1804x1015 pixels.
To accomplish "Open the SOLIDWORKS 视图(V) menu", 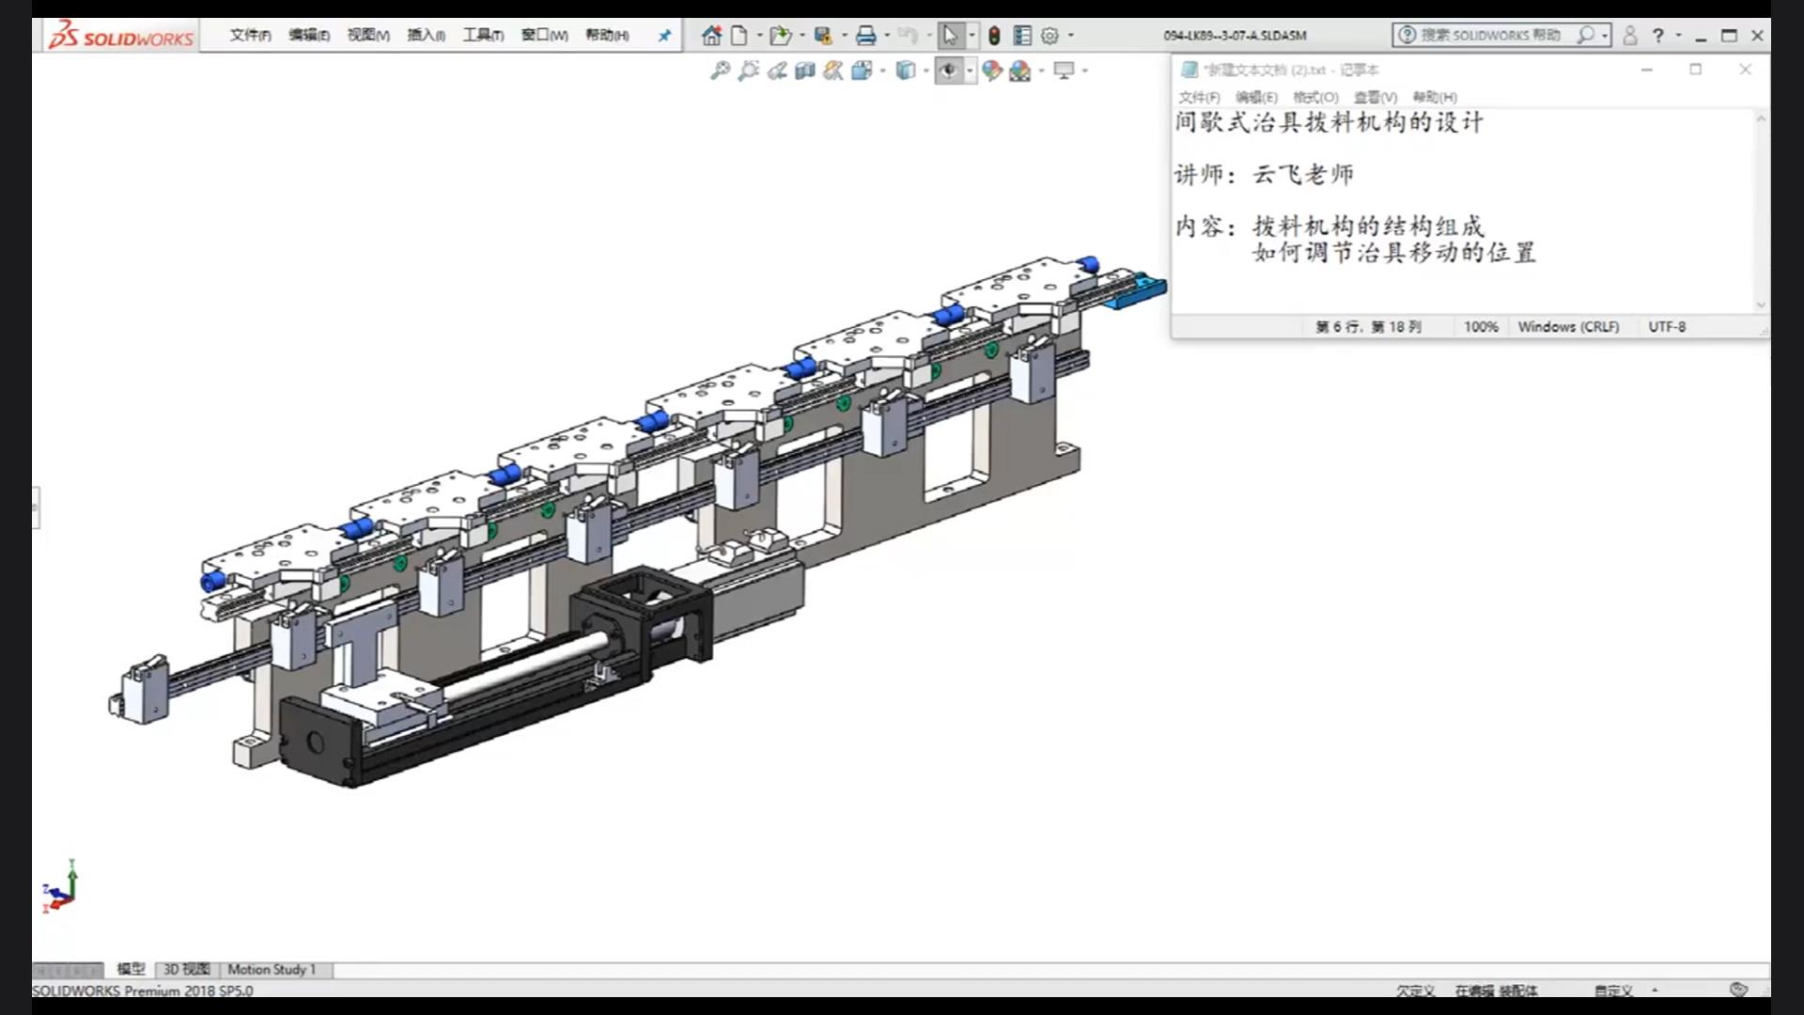I will [368, 36].
